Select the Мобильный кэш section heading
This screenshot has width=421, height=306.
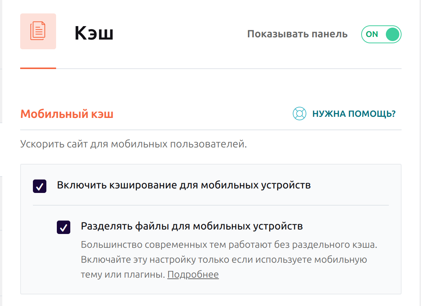[67, 114]
